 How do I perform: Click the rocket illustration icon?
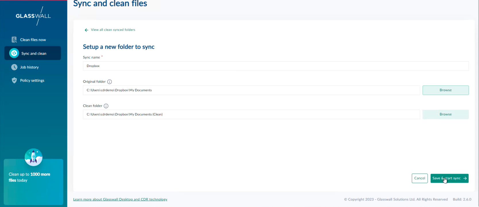34,157
